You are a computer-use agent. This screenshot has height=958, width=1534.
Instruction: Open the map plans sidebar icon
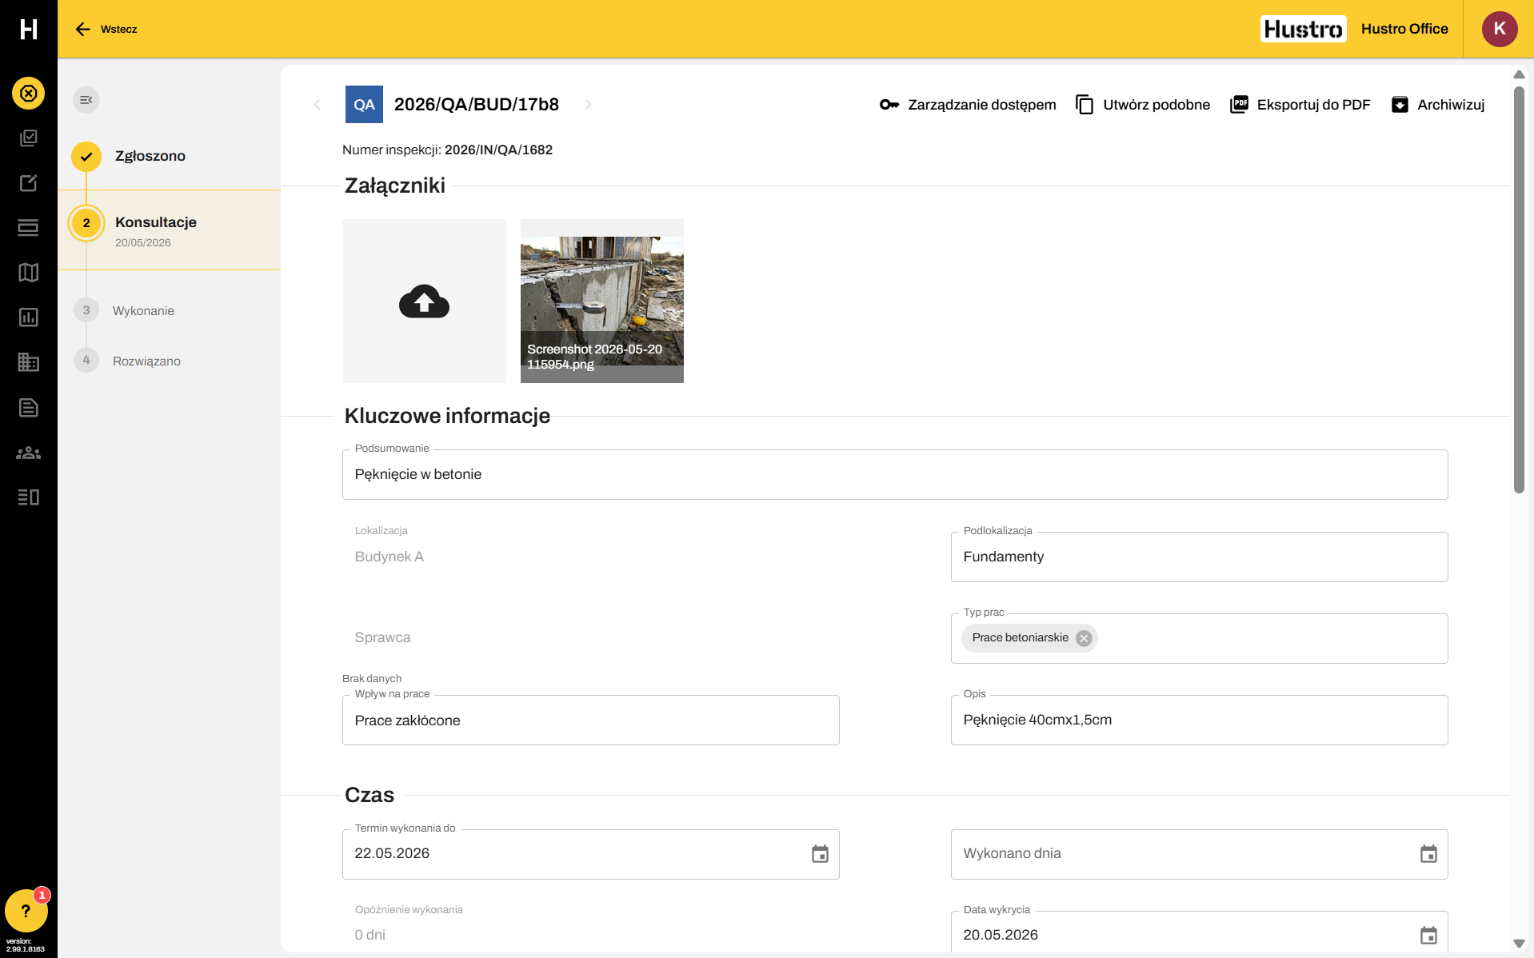click(x=29, y=273)
